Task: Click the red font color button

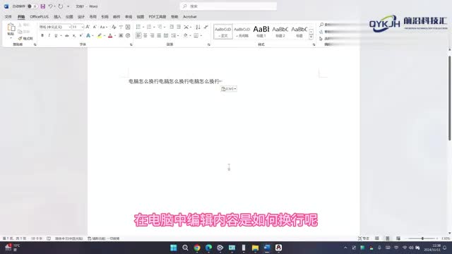Action: tap(110, 35)
